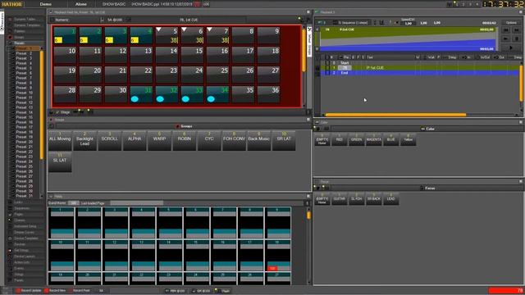Apply the LEAD focus palette
Screen dimensions: 525x295
(x=390, y=198)
